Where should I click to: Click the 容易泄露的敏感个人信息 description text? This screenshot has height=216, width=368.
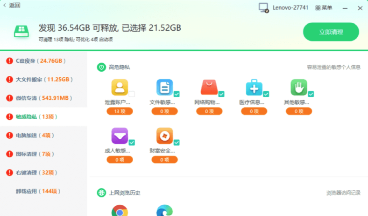point(334,67)
